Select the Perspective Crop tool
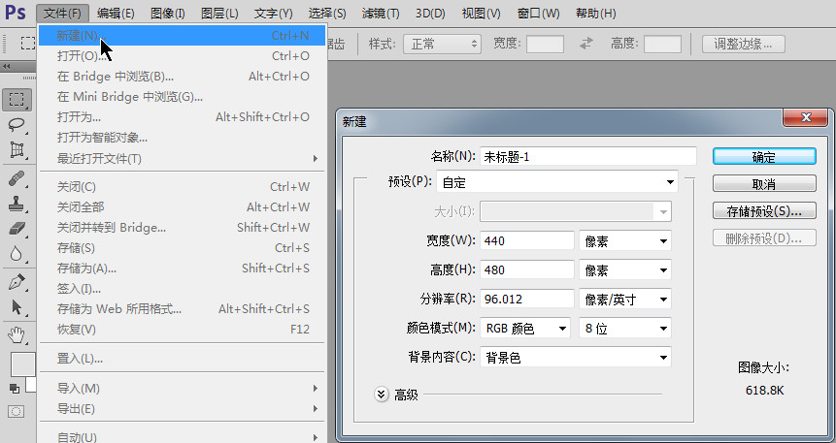 click(17, 150)
